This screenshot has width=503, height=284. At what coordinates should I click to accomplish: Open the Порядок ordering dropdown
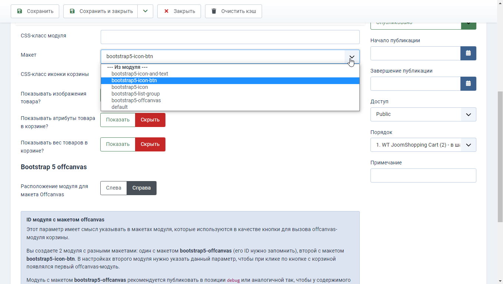(423, 145)
